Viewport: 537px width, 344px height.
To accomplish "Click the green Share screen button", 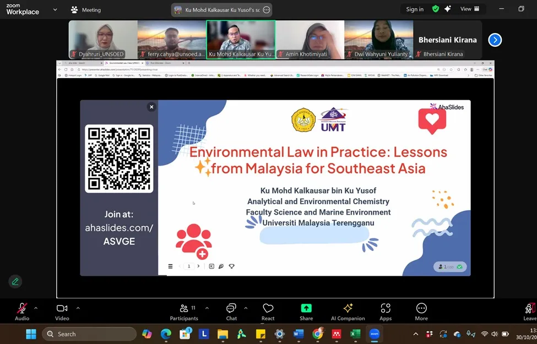I will (x=306, y=311).
